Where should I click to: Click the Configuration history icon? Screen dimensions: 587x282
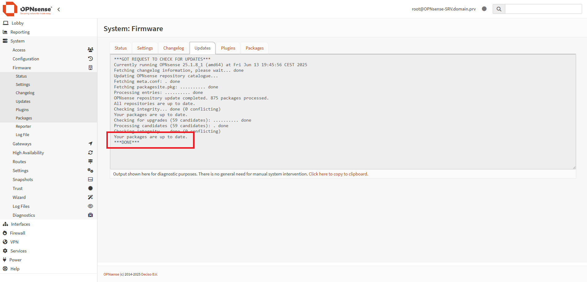click(x=90, y=59)
